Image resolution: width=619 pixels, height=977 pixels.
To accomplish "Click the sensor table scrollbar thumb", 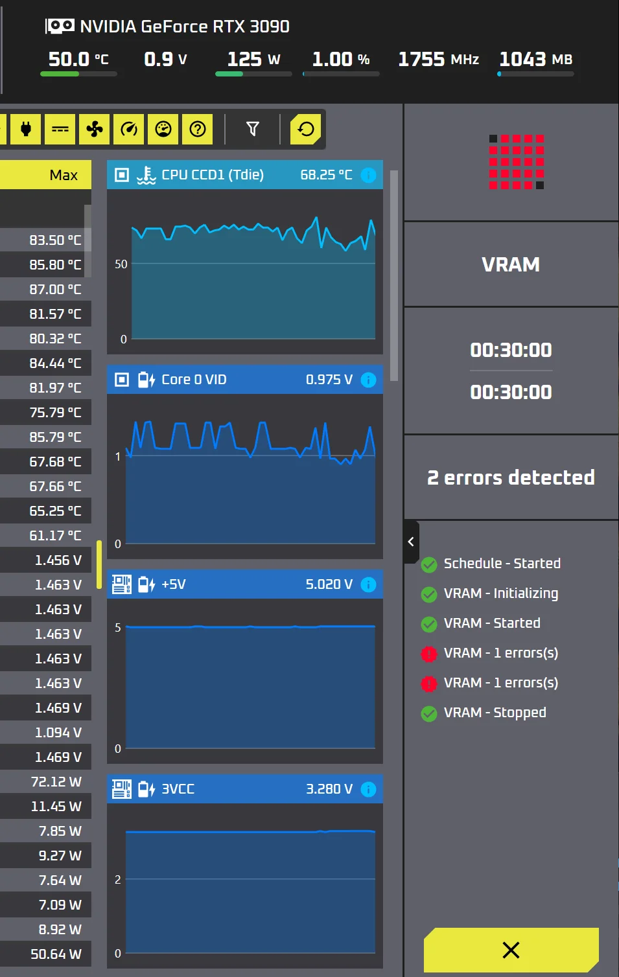I will tap(88, 240).
